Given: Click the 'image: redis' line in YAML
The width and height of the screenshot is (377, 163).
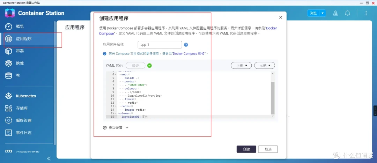Looking at the screenshot, I should click(134, 110).
